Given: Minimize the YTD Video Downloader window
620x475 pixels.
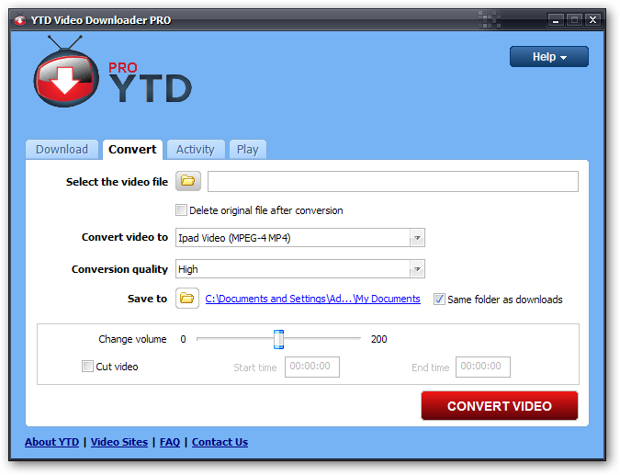Looking at the screenshot, I should pos(556,20).
